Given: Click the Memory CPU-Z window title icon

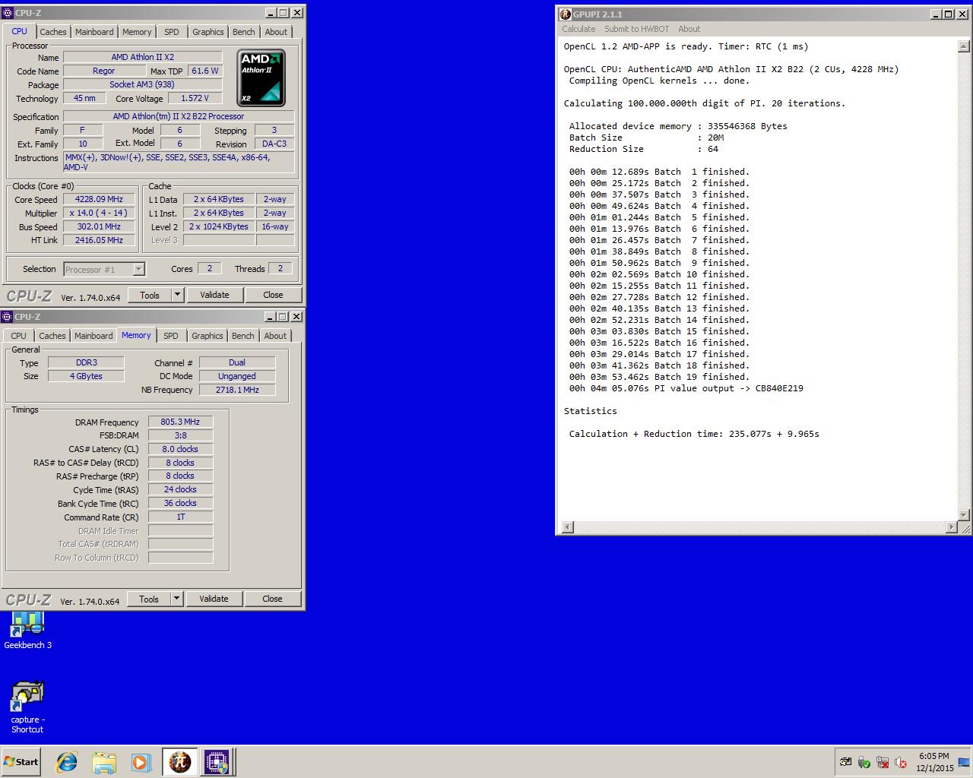Looking at the screenshot, I should click(8, 316).
